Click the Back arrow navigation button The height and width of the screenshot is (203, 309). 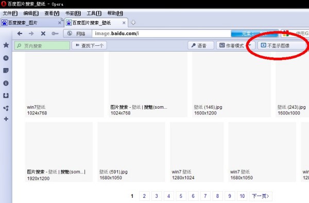(20, 33)
